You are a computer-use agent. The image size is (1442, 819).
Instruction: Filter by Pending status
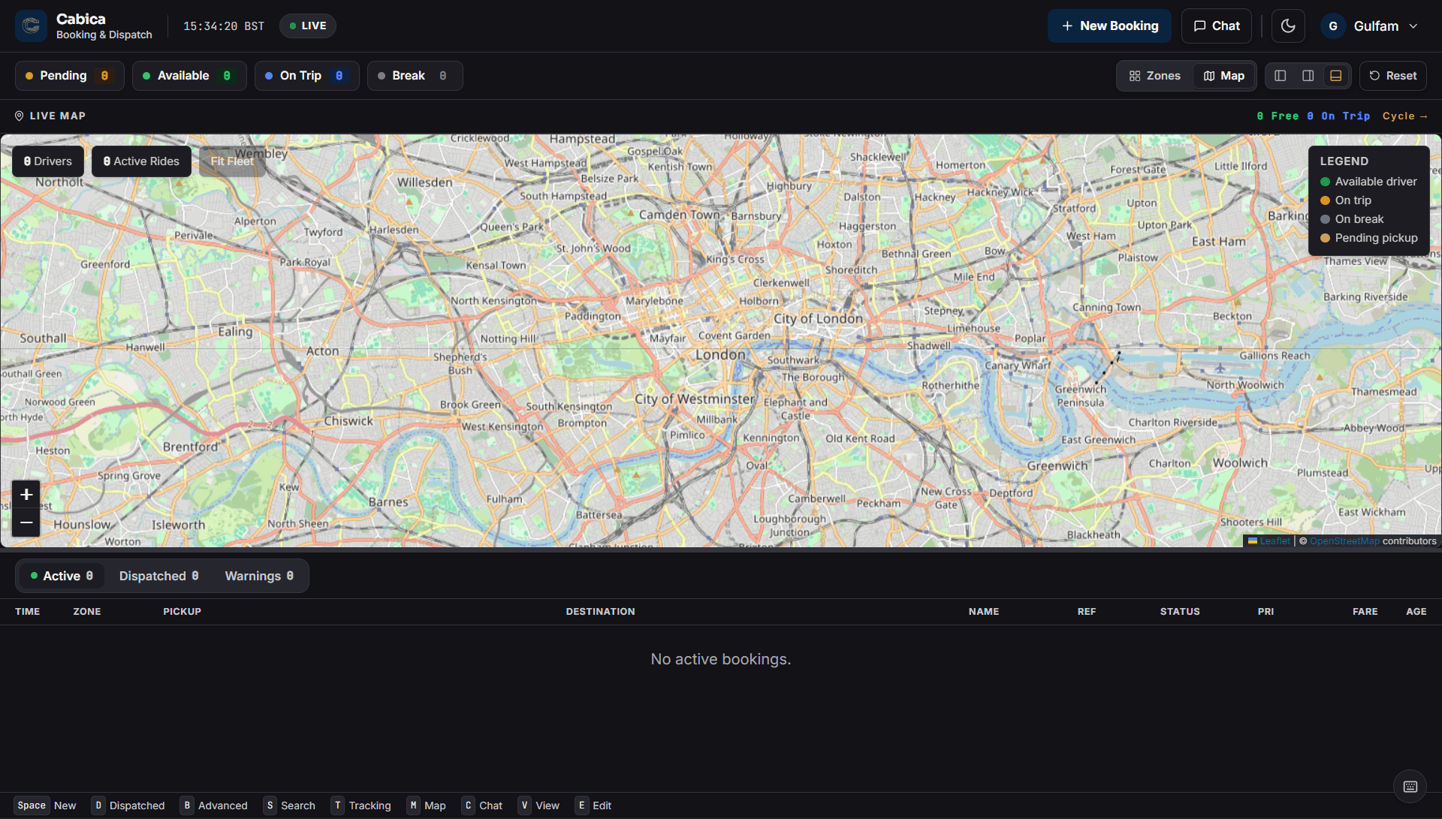69,76
